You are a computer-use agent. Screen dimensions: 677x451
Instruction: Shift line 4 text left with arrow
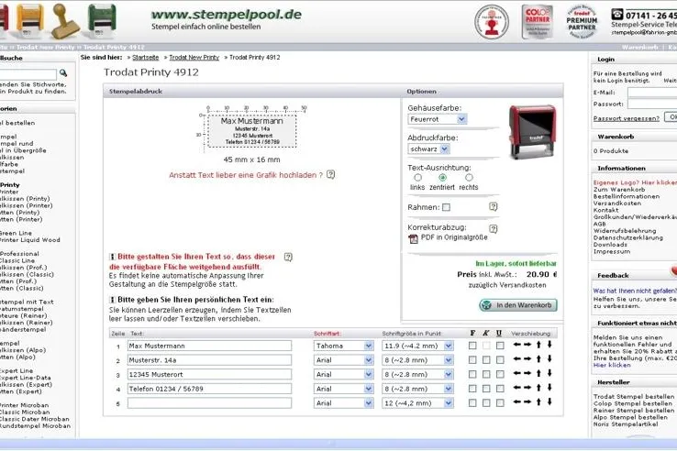coord(516,388)
